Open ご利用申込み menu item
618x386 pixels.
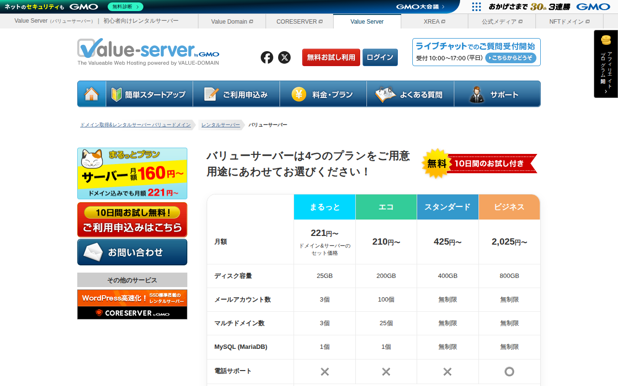[x=236, y=94]
